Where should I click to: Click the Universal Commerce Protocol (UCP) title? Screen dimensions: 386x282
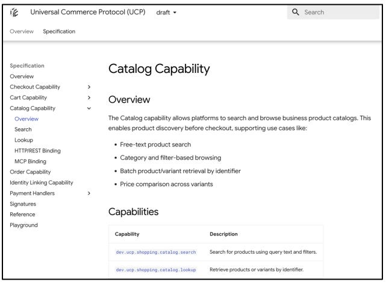point(88,12)
